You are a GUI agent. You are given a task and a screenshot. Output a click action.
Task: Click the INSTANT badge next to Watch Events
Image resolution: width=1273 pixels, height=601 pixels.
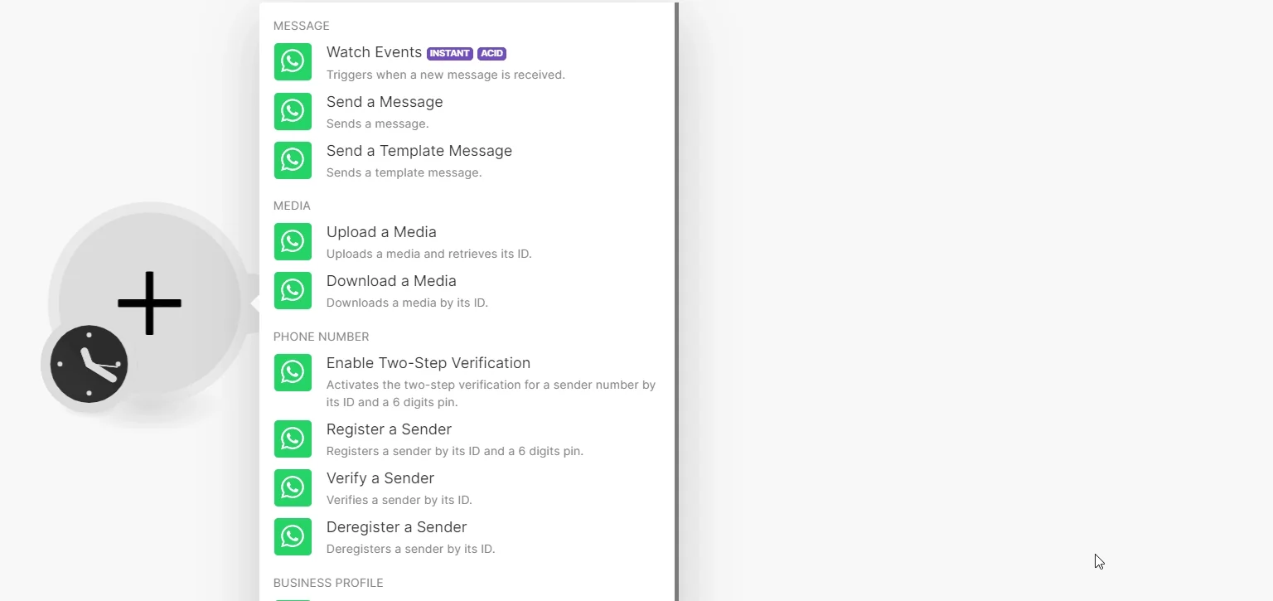click(450, 53)
